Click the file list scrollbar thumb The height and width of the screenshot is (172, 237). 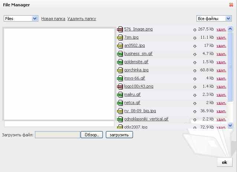[x=230, y=66]
